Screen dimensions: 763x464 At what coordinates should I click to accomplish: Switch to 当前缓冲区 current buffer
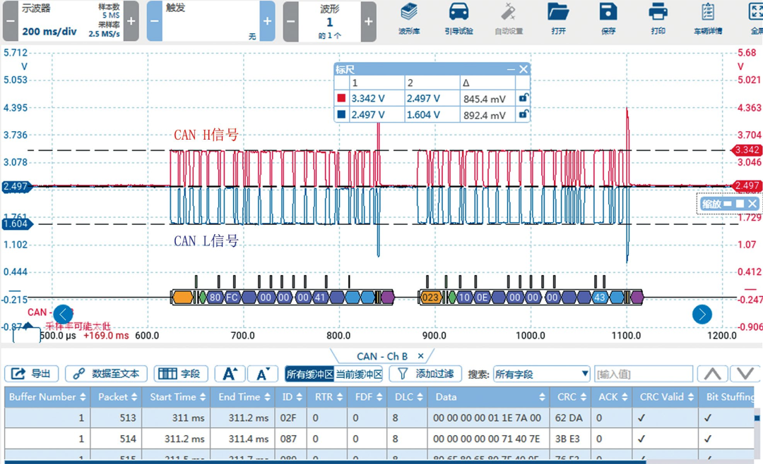click(359, 374)
